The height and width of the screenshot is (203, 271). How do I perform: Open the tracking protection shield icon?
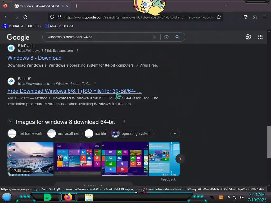pos(52,17)
